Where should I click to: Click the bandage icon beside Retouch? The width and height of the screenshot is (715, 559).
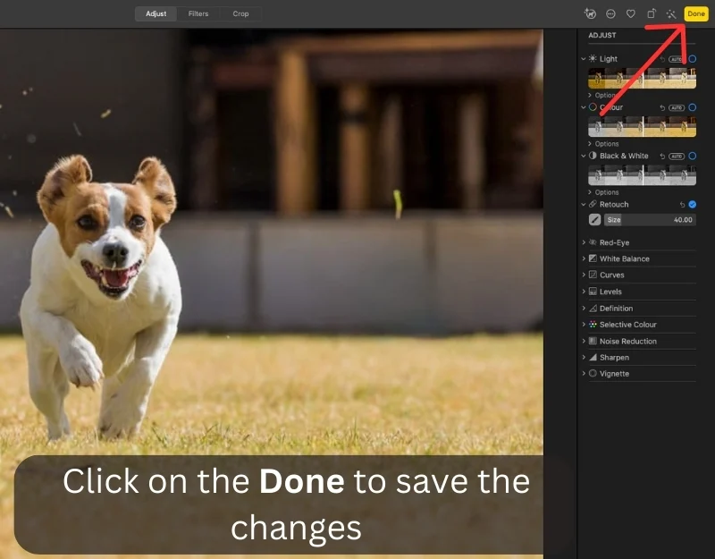pyautogui.click(x=593, y=204)
